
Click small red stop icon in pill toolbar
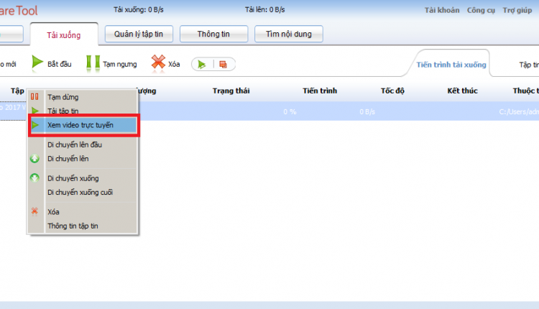[x=223, y=64]
